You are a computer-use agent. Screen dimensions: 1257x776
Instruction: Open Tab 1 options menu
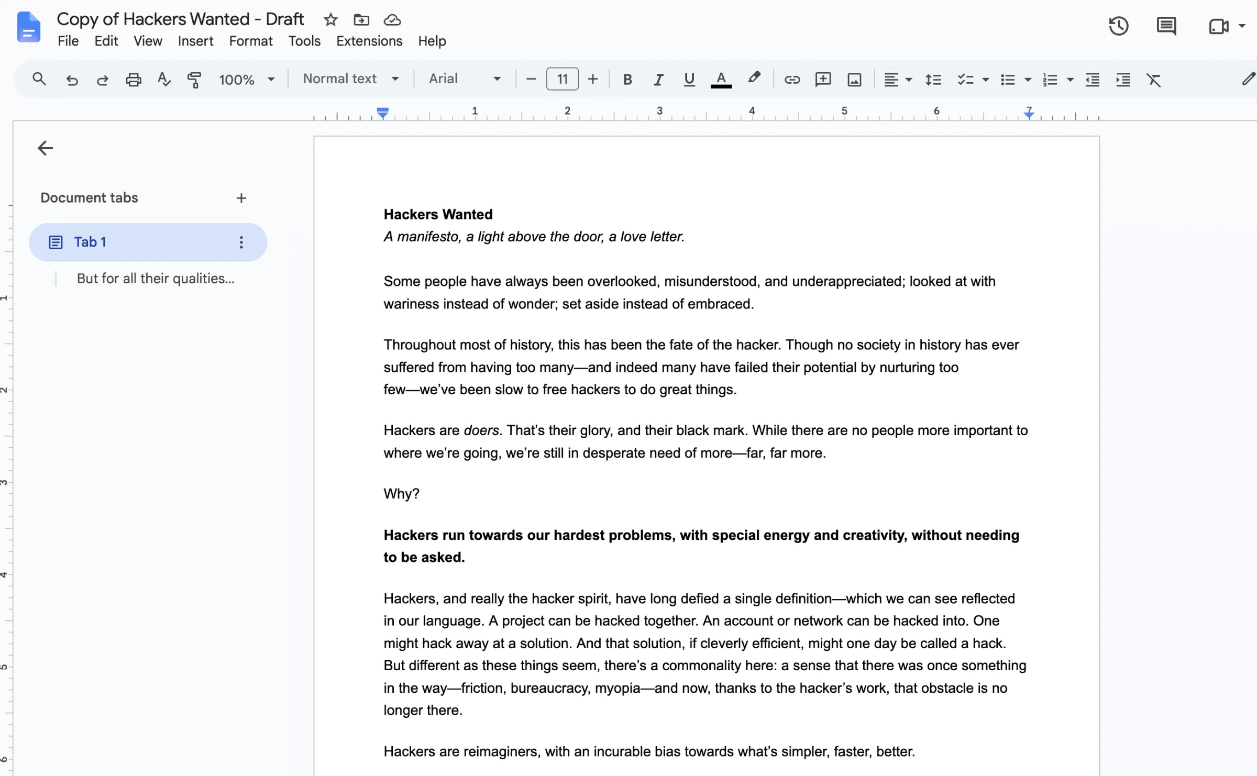(241, 242)
